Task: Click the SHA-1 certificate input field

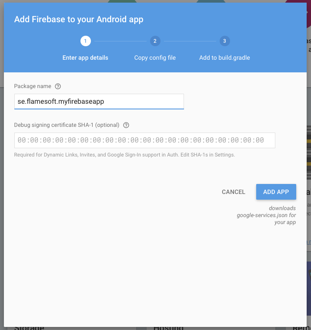Action: [x=144, y=140]
